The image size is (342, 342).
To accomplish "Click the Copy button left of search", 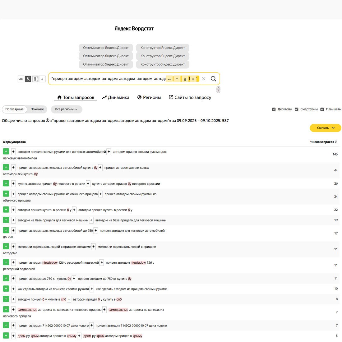I will pos(21,79).
